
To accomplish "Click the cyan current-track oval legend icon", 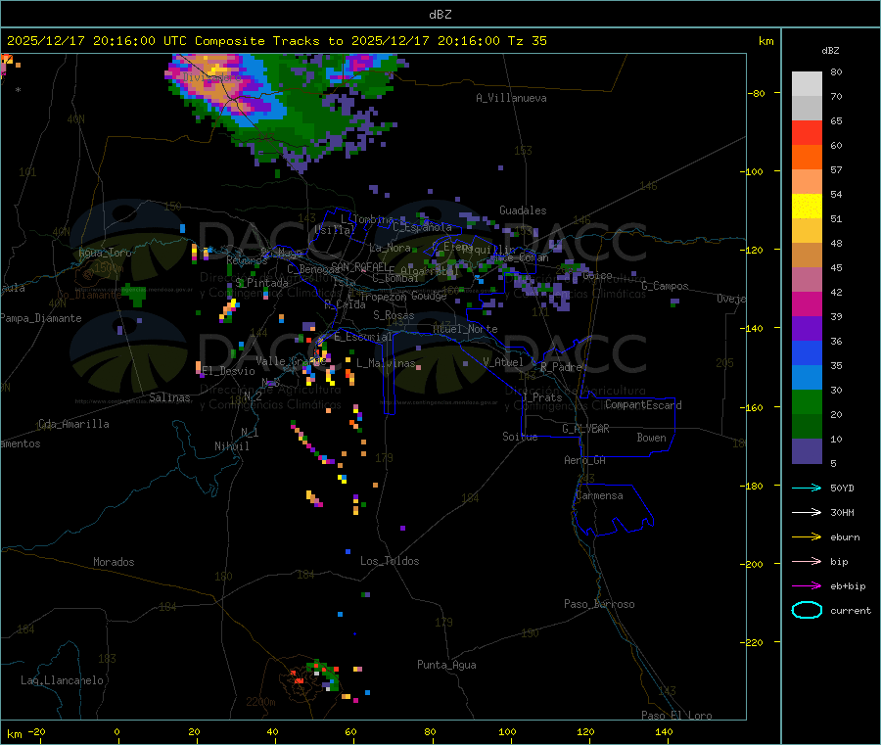I will click(807, 610).
